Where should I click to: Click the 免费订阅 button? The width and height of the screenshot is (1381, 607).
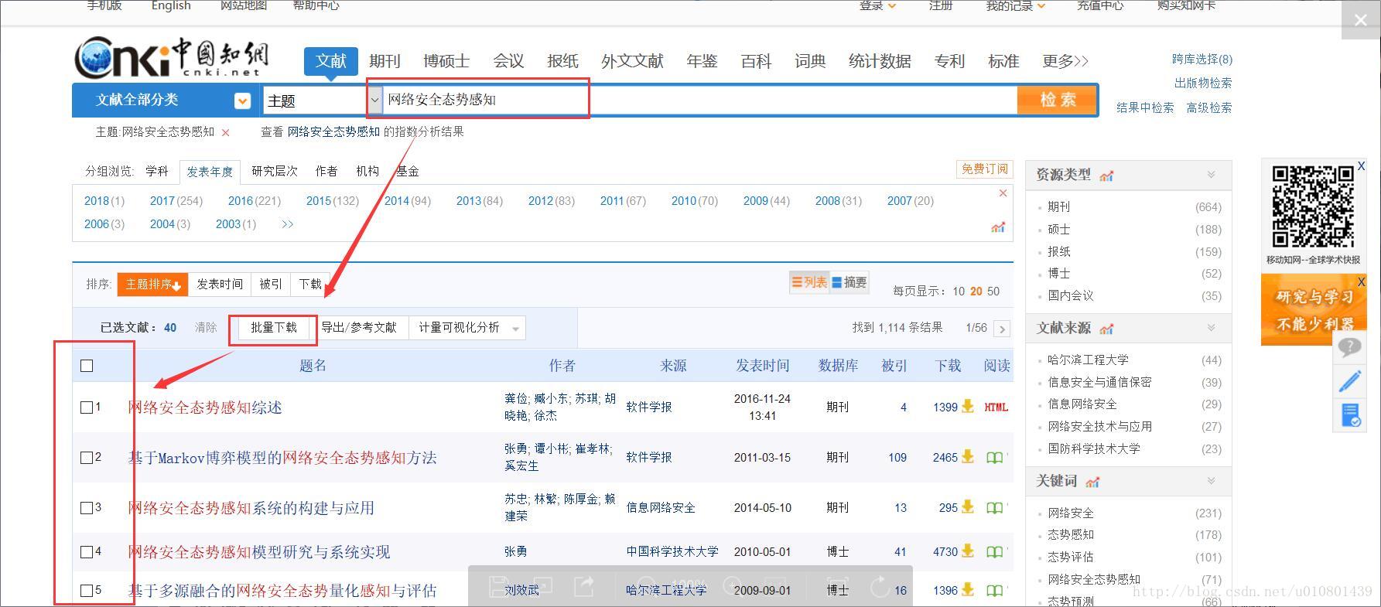(985, 169)
